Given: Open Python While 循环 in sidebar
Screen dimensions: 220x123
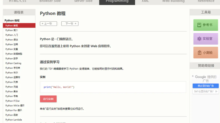Looking at the screenshot, I should [15, 105].
